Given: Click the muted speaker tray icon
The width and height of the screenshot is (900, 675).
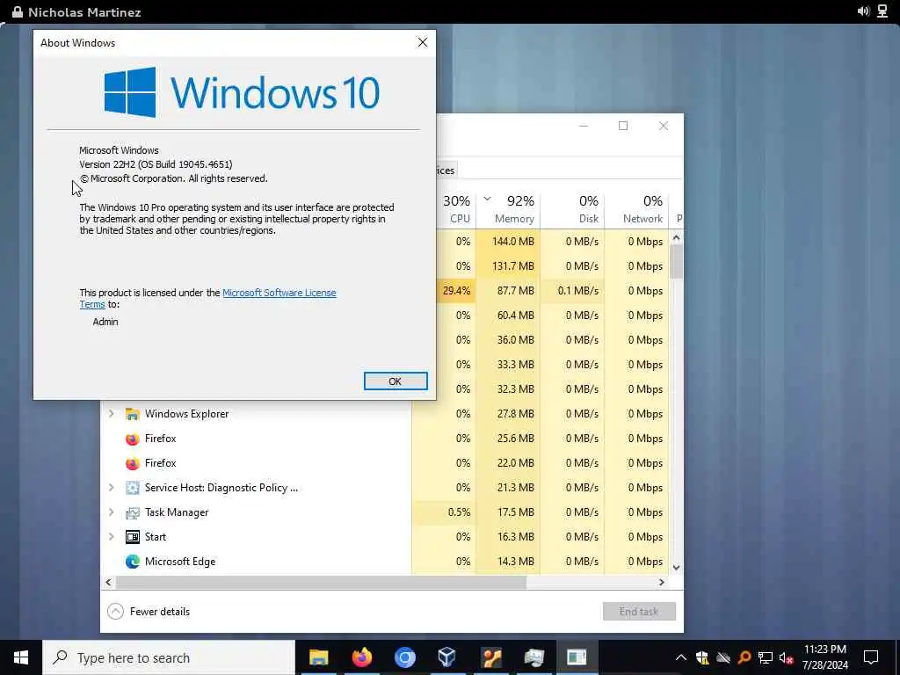Looking at the screenshot, I should [786, 658].
